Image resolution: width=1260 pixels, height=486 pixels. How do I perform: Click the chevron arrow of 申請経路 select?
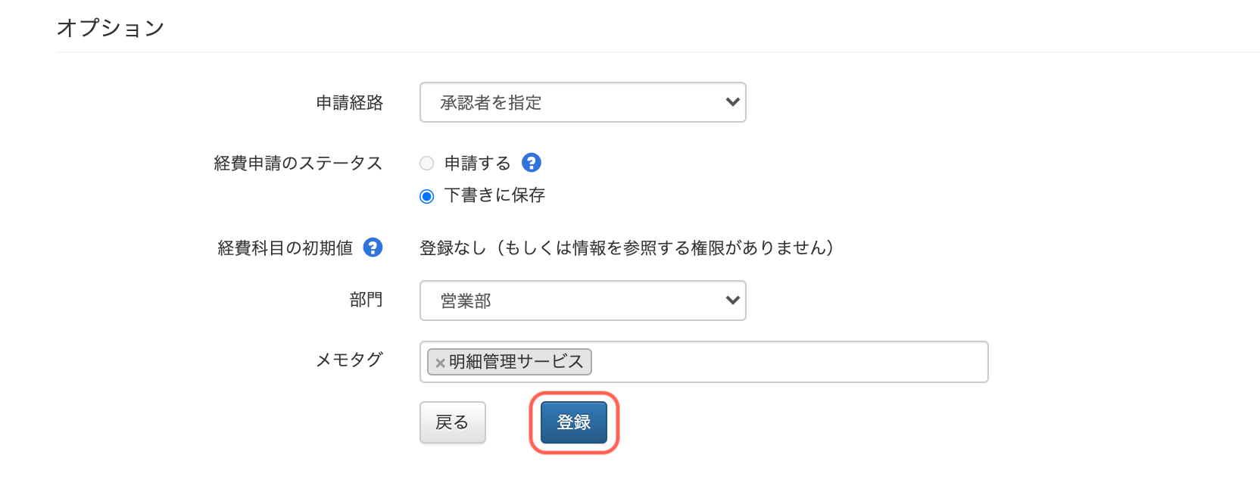click(732, 102)
